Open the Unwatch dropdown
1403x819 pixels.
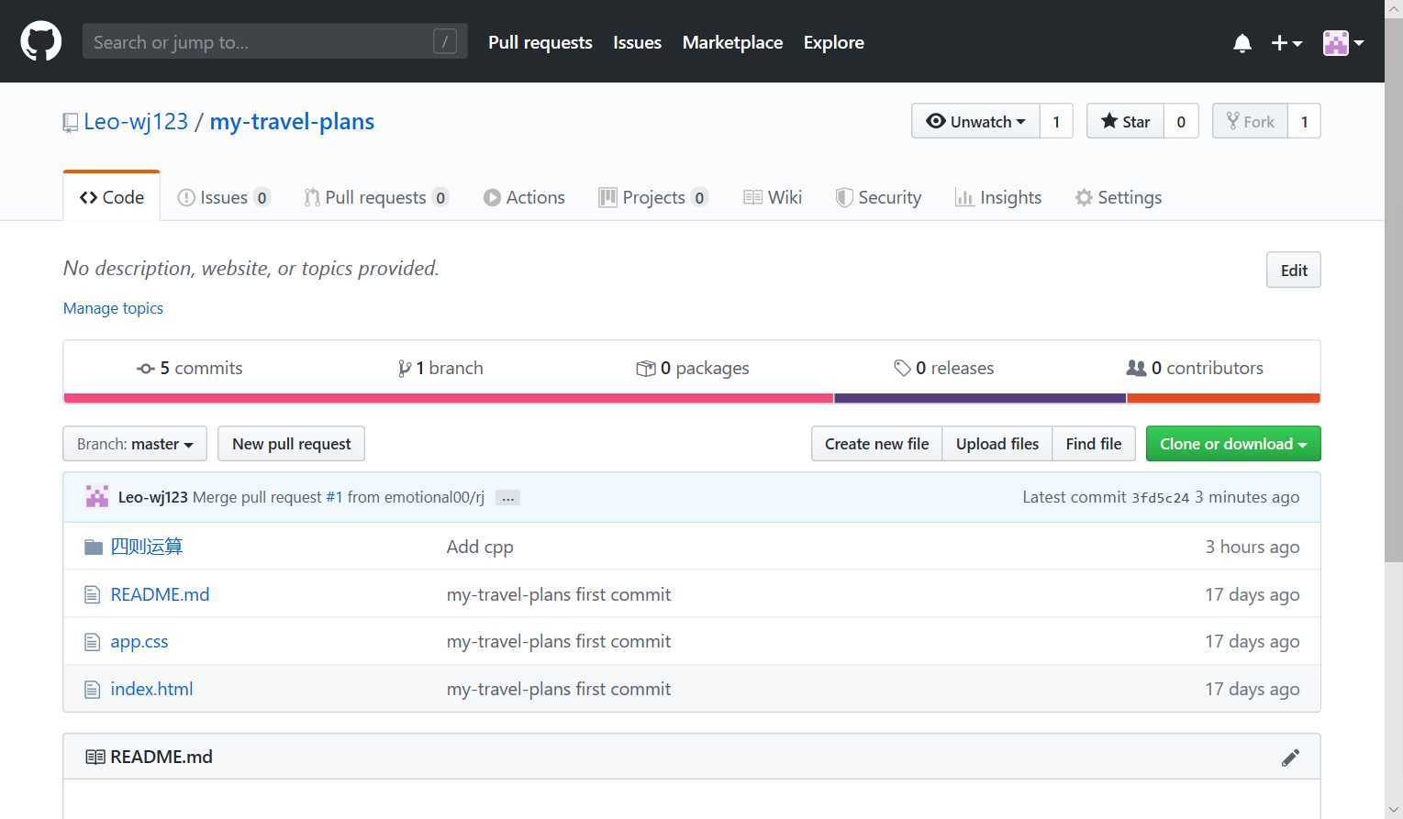click(975, 121)
